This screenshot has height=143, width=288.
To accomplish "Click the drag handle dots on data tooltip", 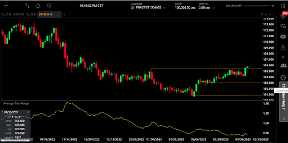I will pyautogui.click(x=2, y=112).
